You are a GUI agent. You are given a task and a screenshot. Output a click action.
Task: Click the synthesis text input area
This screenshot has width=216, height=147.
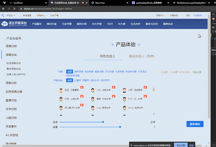[x=182, y=95]
